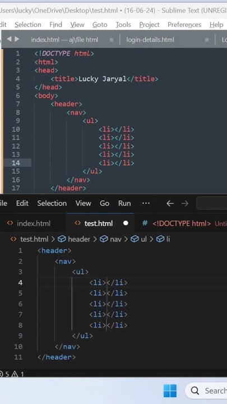227x404 pixels.
Task: Click Windows taskbar Search box
Action: [x=206, y=391]
